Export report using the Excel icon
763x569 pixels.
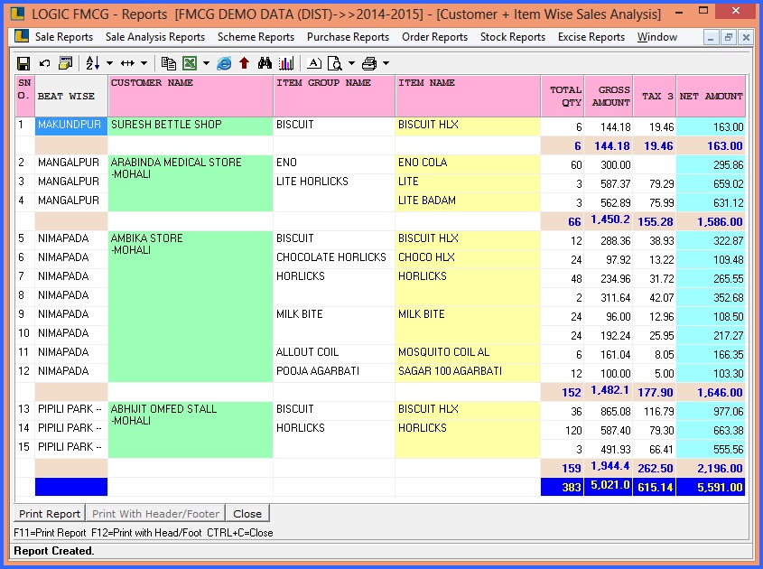[x=190, y=63]
